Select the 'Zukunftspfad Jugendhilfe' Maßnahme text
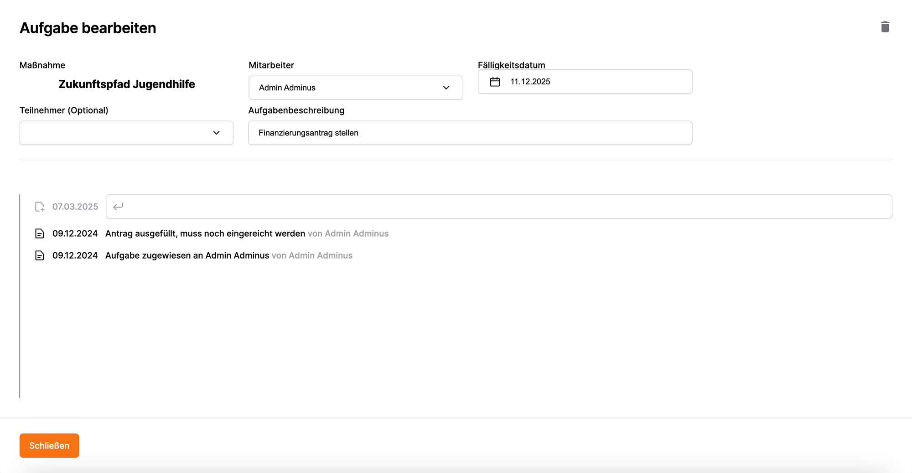Screen dimensions: 912x473 (127, 84)
